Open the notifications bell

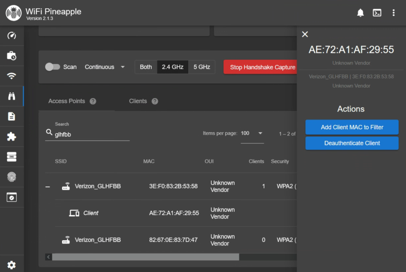[360, 13]
